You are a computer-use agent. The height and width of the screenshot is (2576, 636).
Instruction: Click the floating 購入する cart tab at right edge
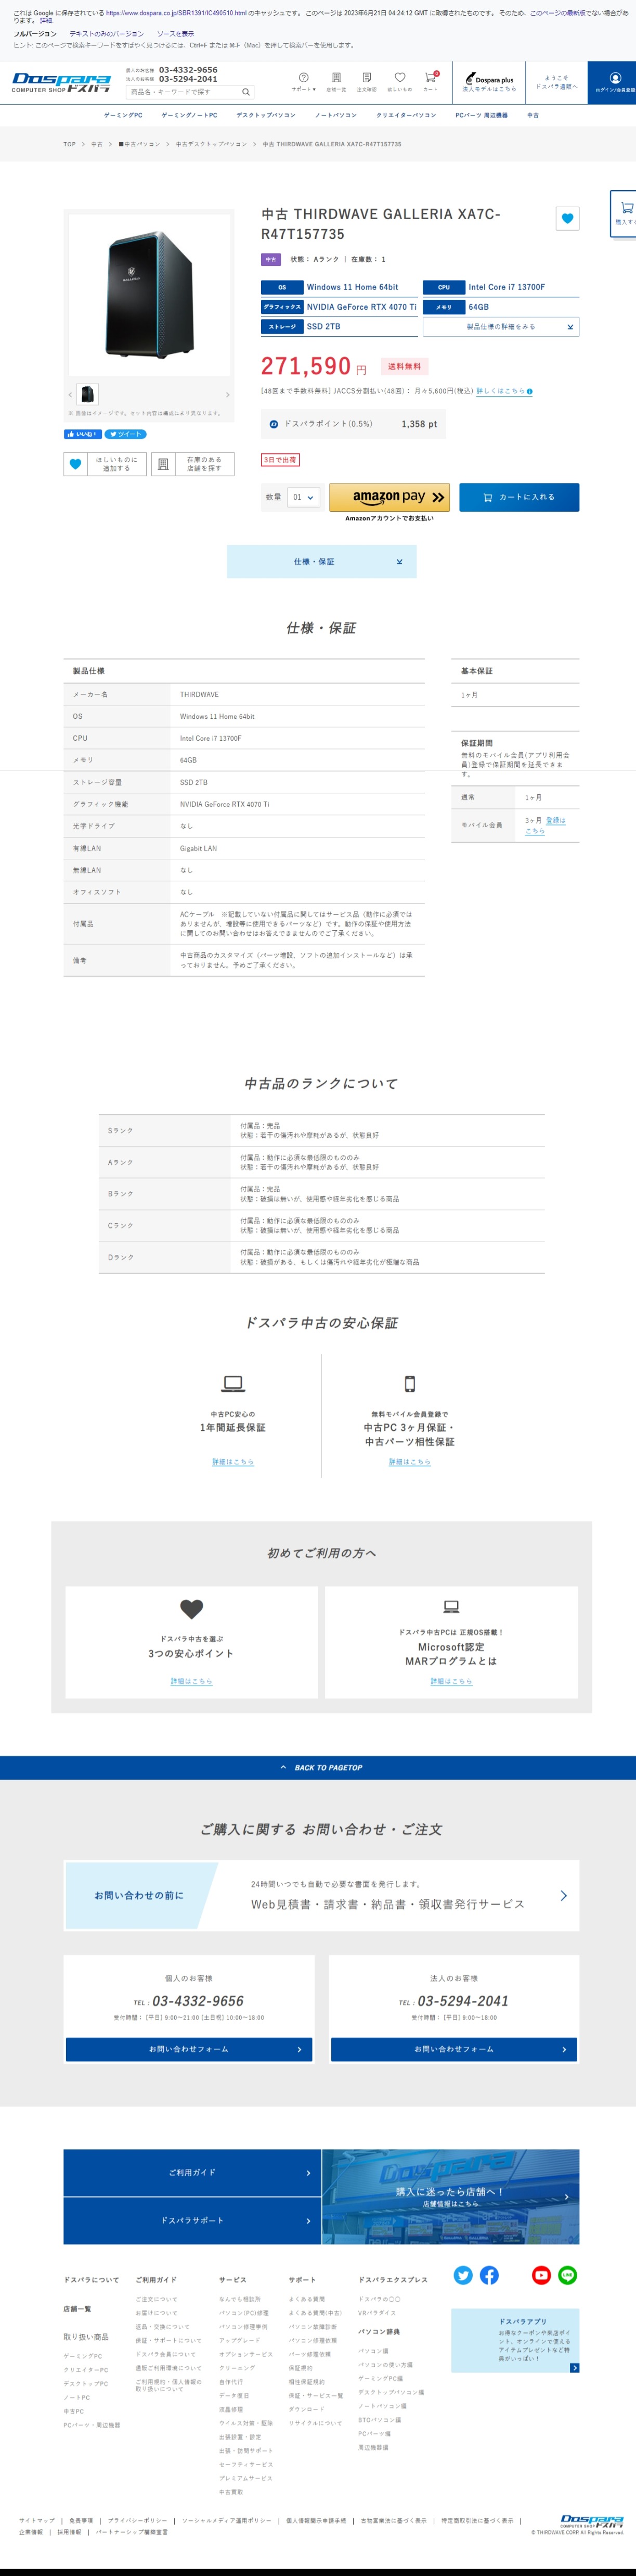coord(624,213)
